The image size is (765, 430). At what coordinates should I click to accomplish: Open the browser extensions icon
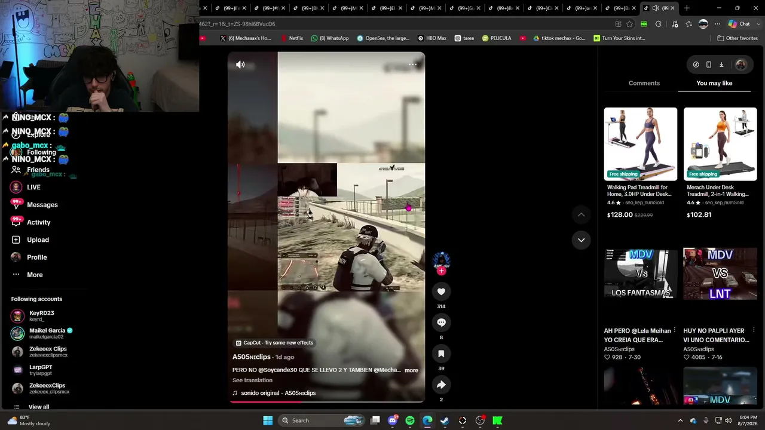point(658,24)
